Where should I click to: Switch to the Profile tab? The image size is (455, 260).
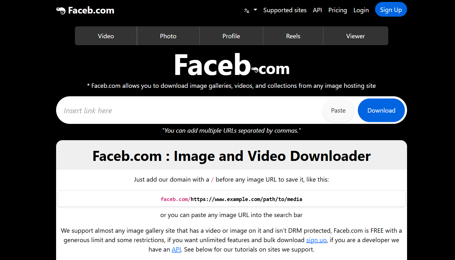click(231, 36)
